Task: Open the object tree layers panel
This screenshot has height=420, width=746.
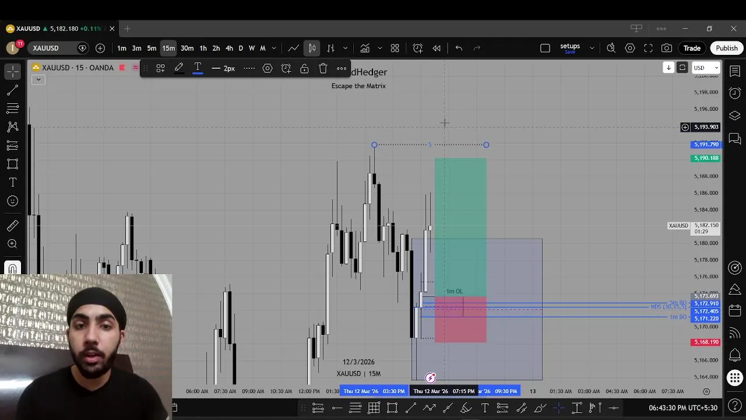Action: click(x=735, y=116)
